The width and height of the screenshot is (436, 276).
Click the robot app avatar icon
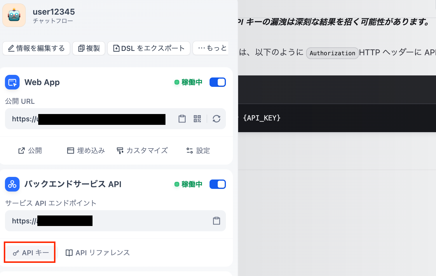point(14,15)
